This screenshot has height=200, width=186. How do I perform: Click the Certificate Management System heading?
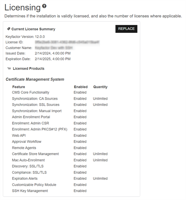(35, 79)
